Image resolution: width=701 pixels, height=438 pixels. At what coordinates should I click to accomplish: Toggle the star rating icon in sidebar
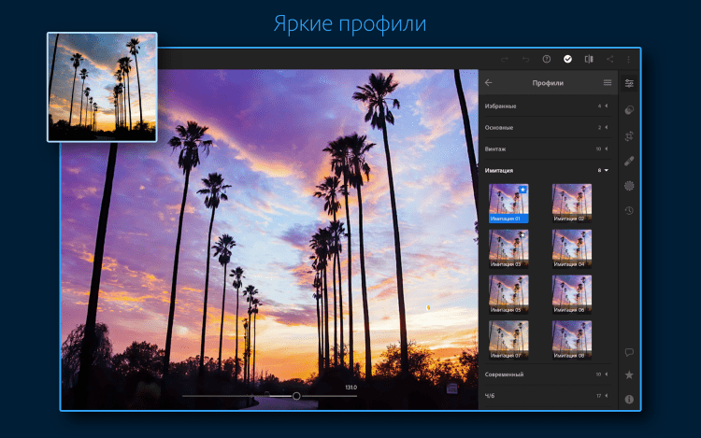629,374
